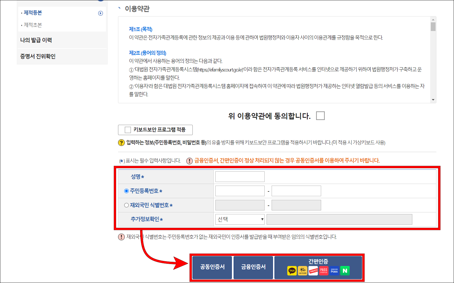The height and width of the screenshot is (283, 454).
Task: Click the first 주민등록번호 input field
Action: 240,191
